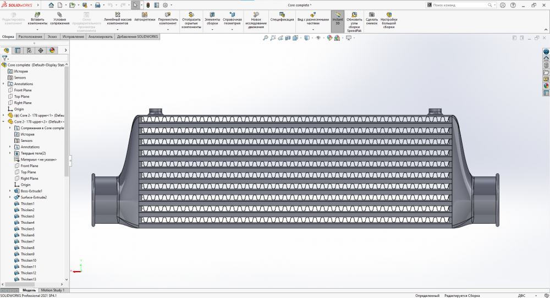Click Вставить компоненты (Insert Components)

37,19
